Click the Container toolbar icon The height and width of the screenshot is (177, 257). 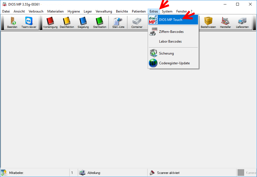click(137, 21)
